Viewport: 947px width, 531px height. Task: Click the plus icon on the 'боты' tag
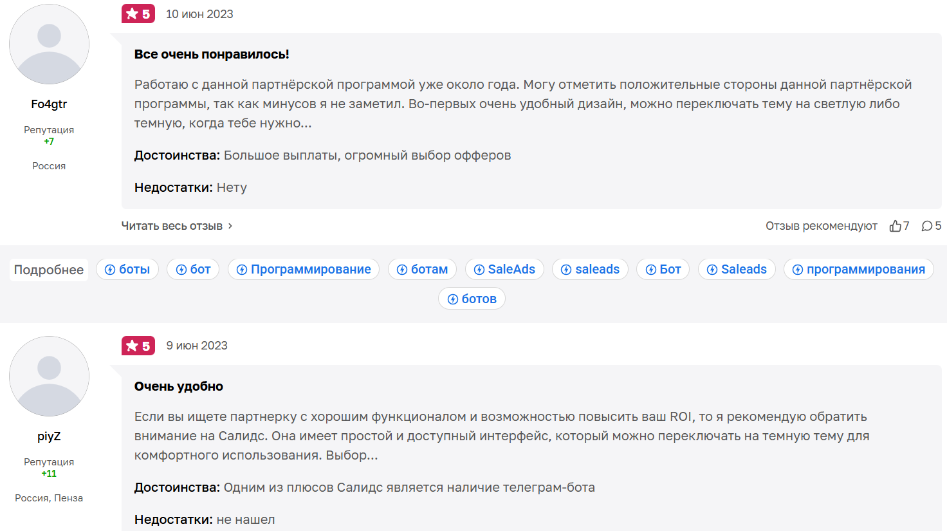[x=109, y=269]
